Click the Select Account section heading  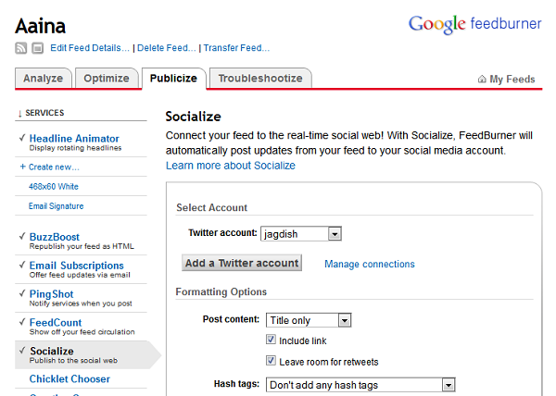click(x=211, y=207)
